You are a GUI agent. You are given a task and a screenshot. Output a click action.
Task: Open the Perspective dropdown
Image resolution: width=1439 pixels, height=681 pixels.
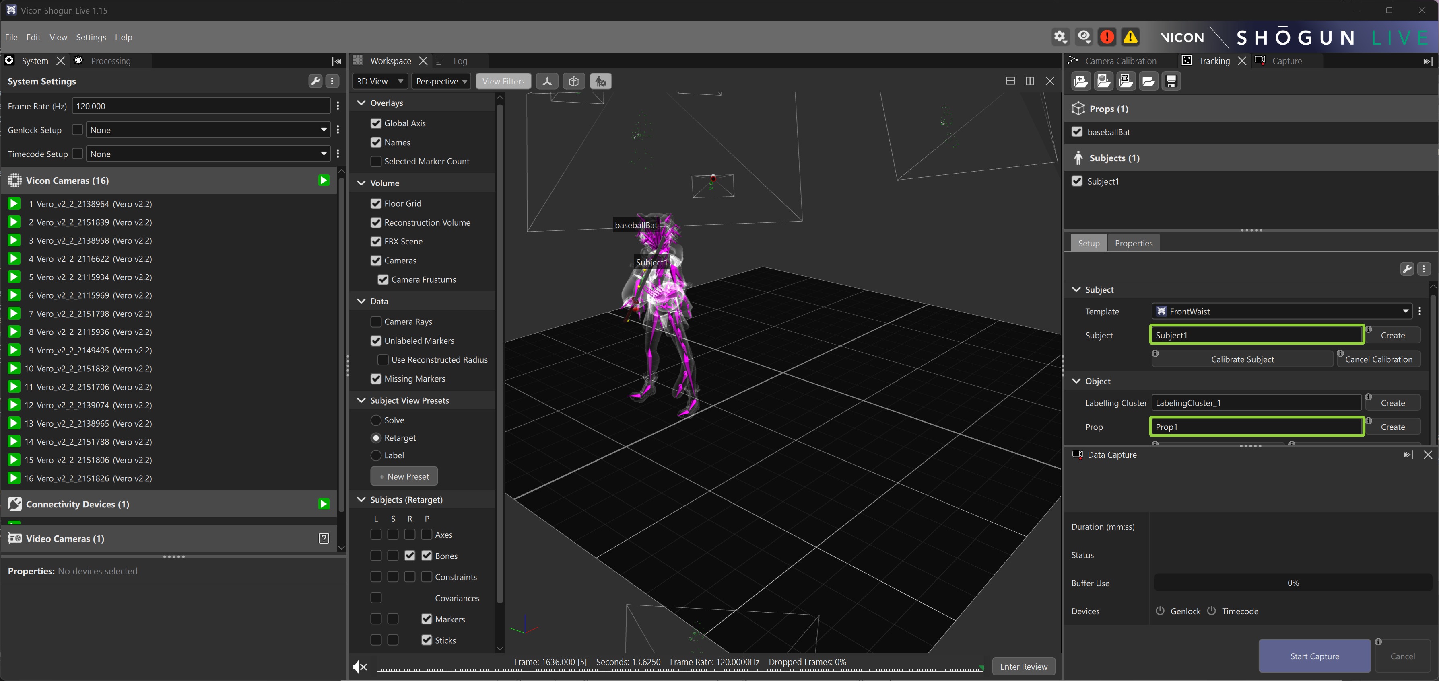441,82
